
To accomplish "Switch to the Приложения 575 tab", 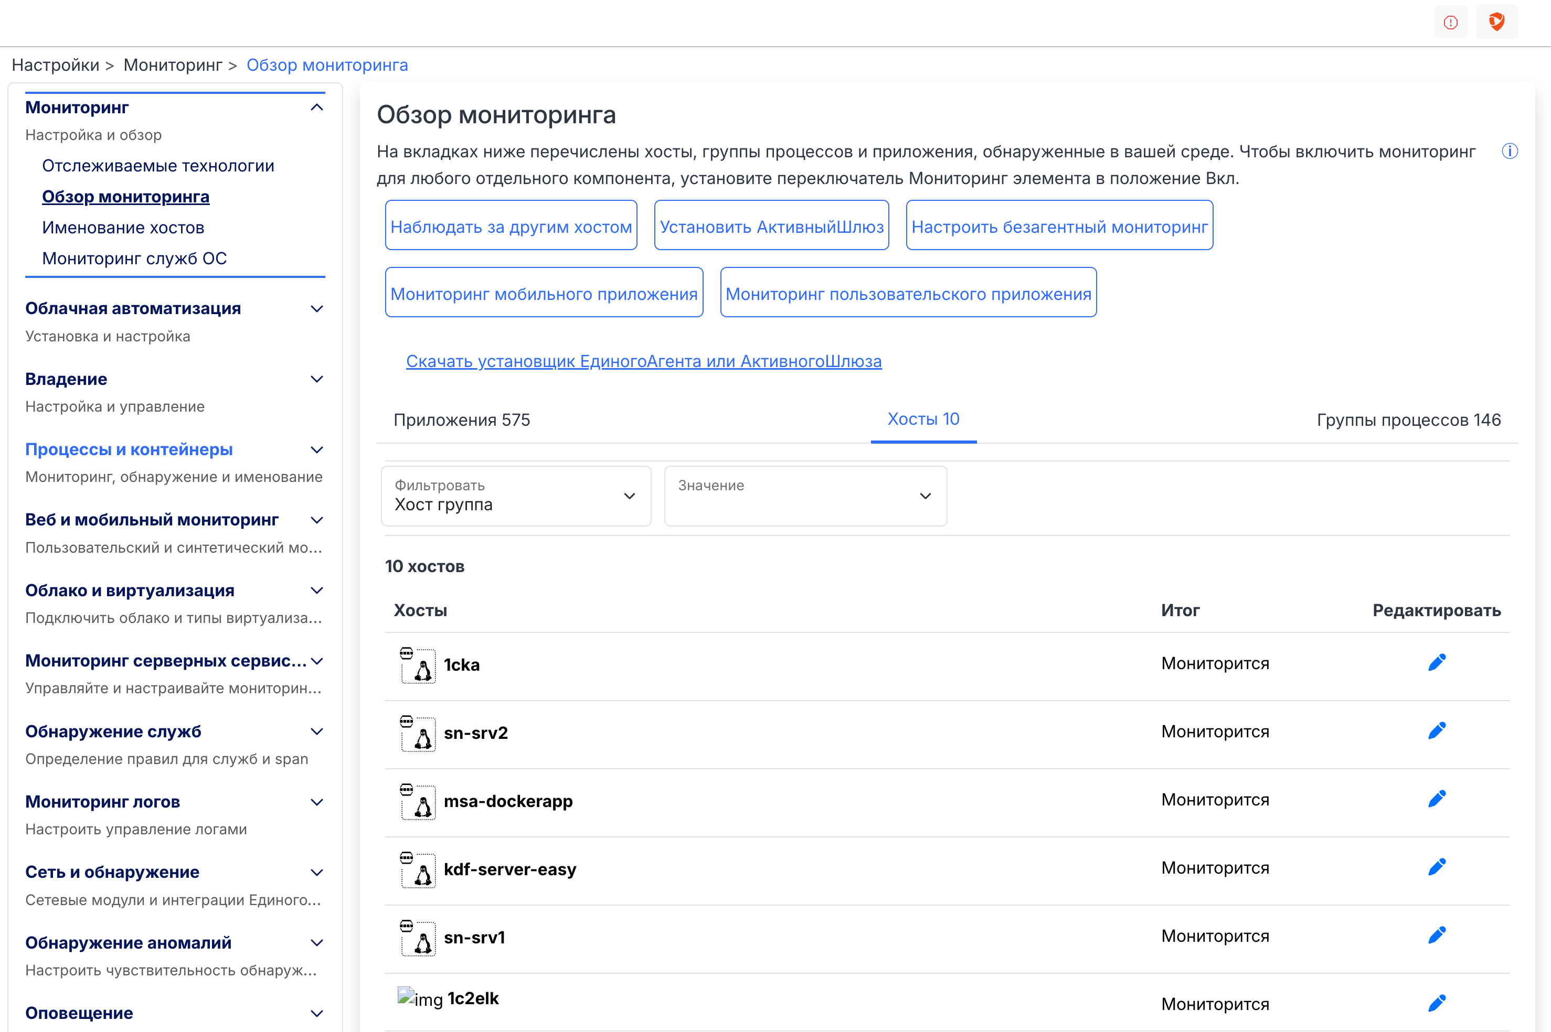I will (462, 420).
